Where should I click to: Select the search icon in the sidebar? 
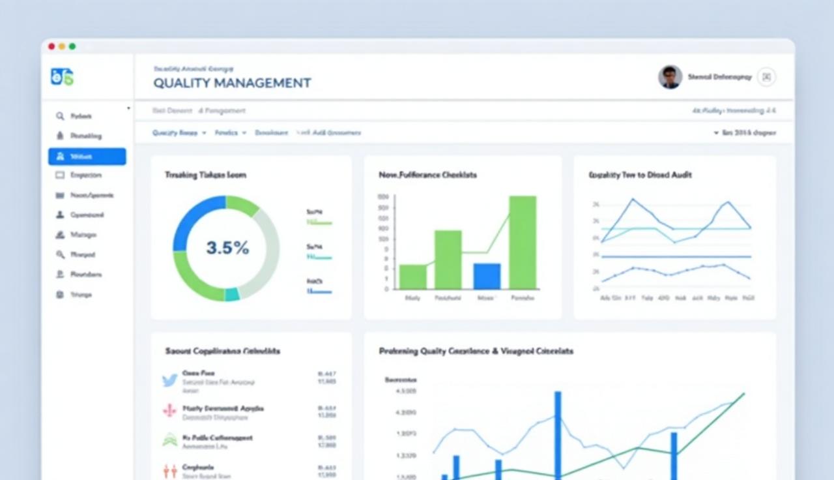[x=60, y=116]
